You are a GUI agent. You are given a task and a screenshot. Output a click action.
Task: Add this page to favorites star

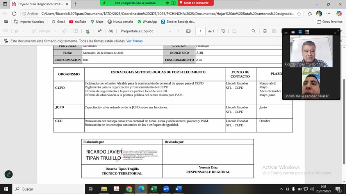click(299, 14)
